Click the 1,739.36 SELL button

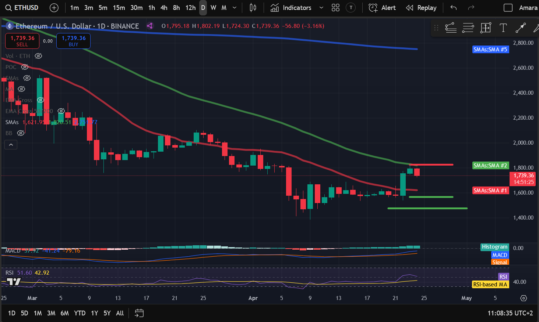click(22, 41)
